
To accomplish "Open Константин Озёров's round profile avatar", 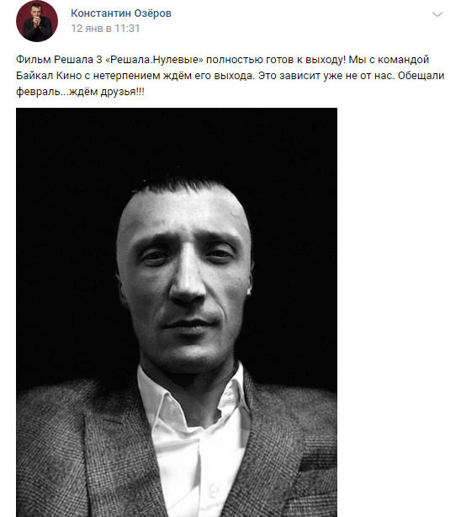I will click(37, 21).
